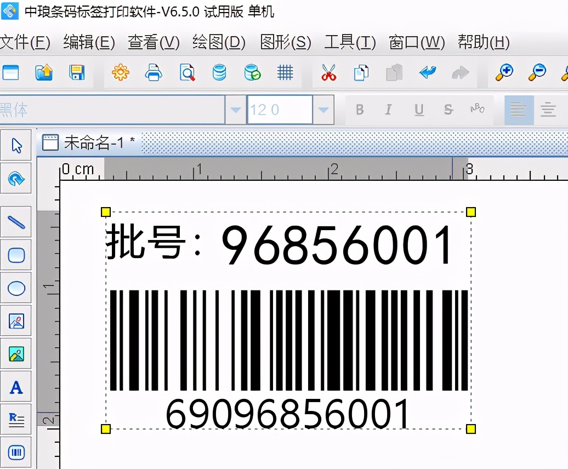Select the ellipse drawing tool

click(x=16, y=288)
